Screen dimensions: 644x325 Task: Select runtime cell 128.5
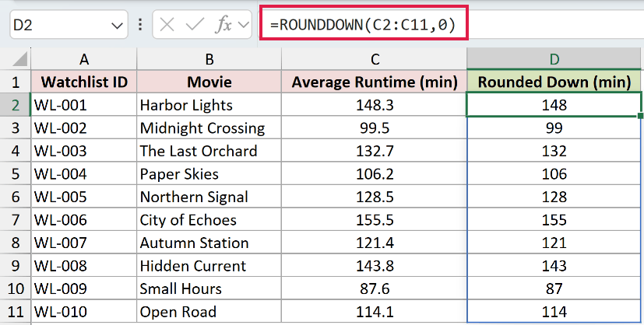point(375,197)
